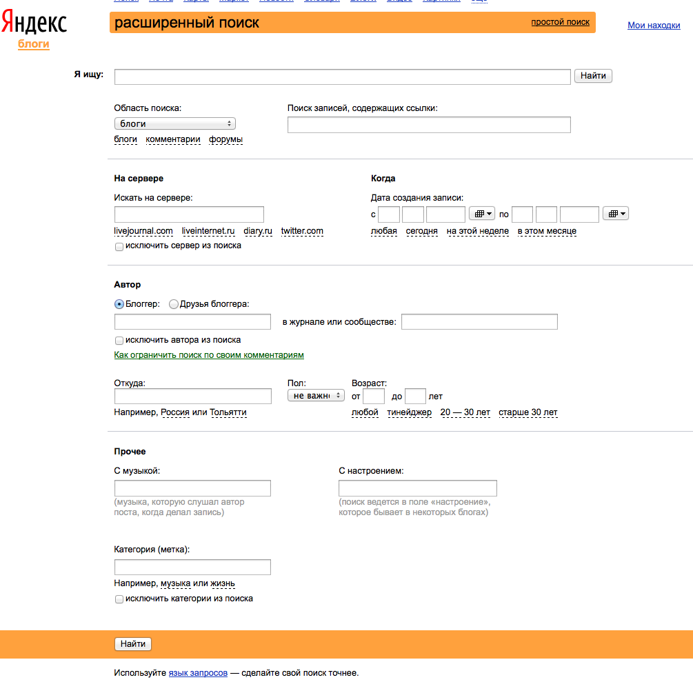Open 'Мои находки' link
Viewport: 693px width, 682px height.
click(x=654, y=26)
